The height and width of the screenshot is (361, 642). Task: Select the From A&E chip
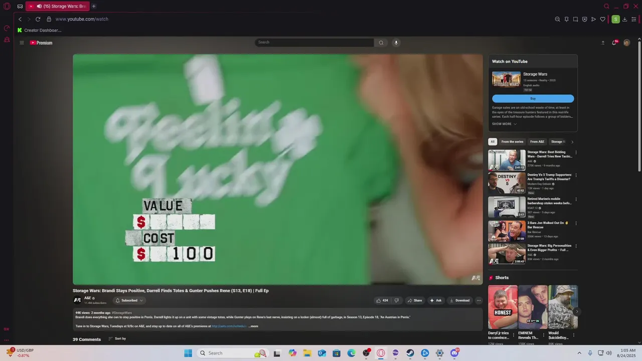coord(537,142)
